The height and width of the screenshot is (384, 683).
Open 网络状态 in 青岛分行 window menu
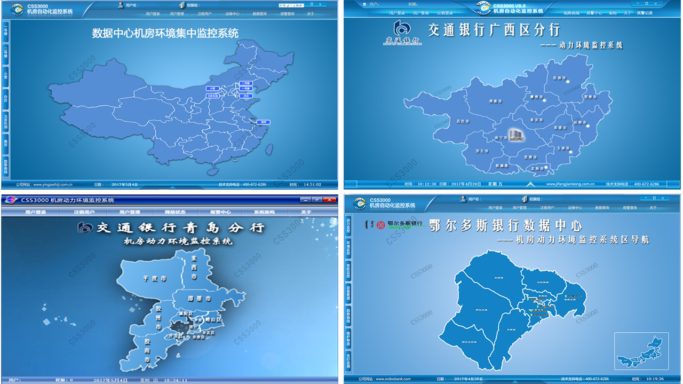pos(174,212)
